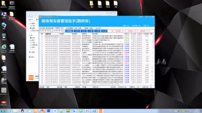Image resolution: width=202 pixels, height=113 pixels.
Task: Filter orders with the 三个月 button
Action: [104, 31]
